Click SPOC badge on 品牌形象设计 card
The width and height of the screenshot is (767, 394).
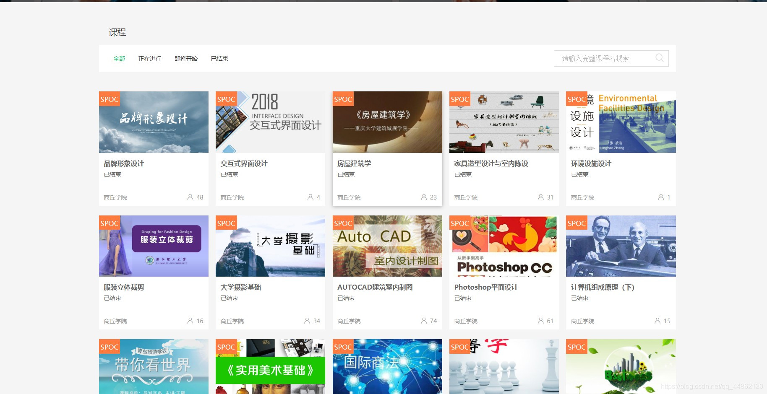(110, 99)
